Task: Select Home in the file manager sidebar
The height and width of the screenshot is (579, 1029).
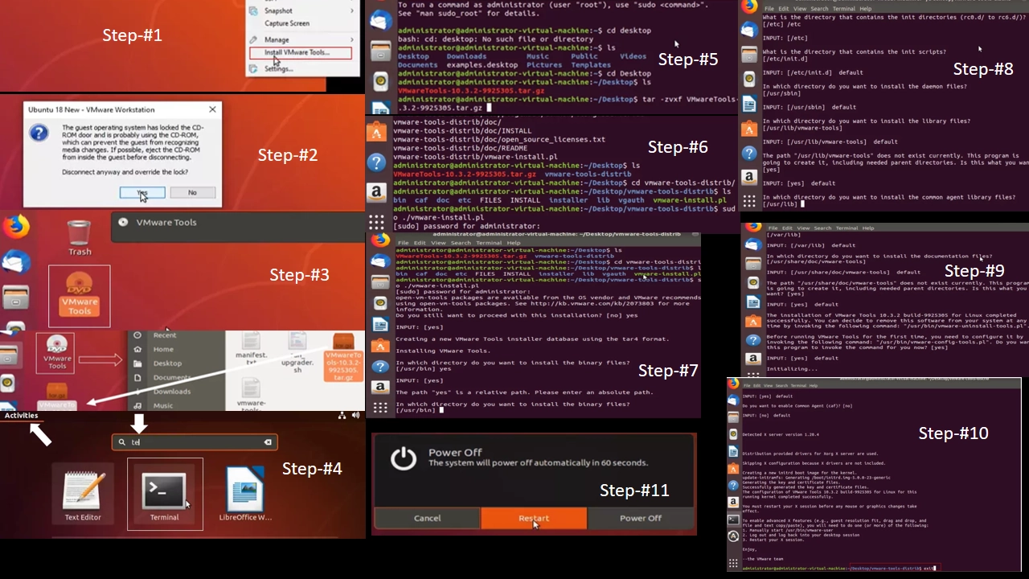Action: pyautogui.click(x=163, y=349)
